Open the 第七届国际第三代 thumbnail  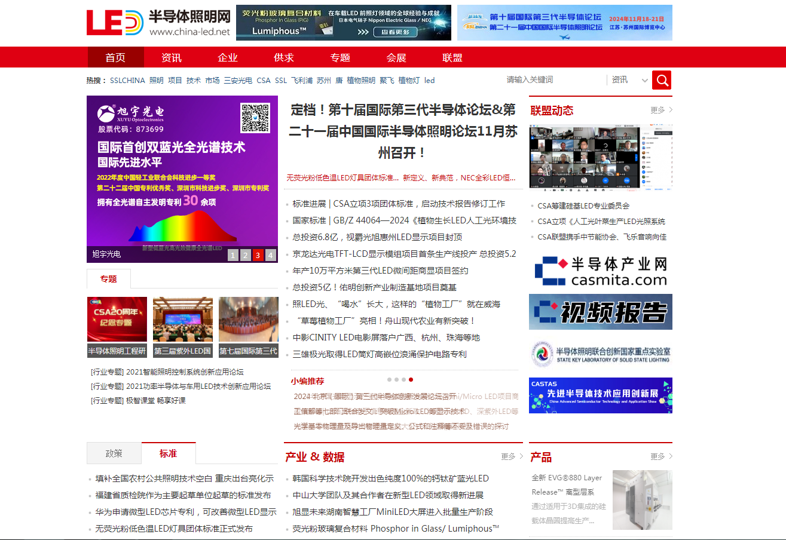pyautogui.click(x=249, y=319)
